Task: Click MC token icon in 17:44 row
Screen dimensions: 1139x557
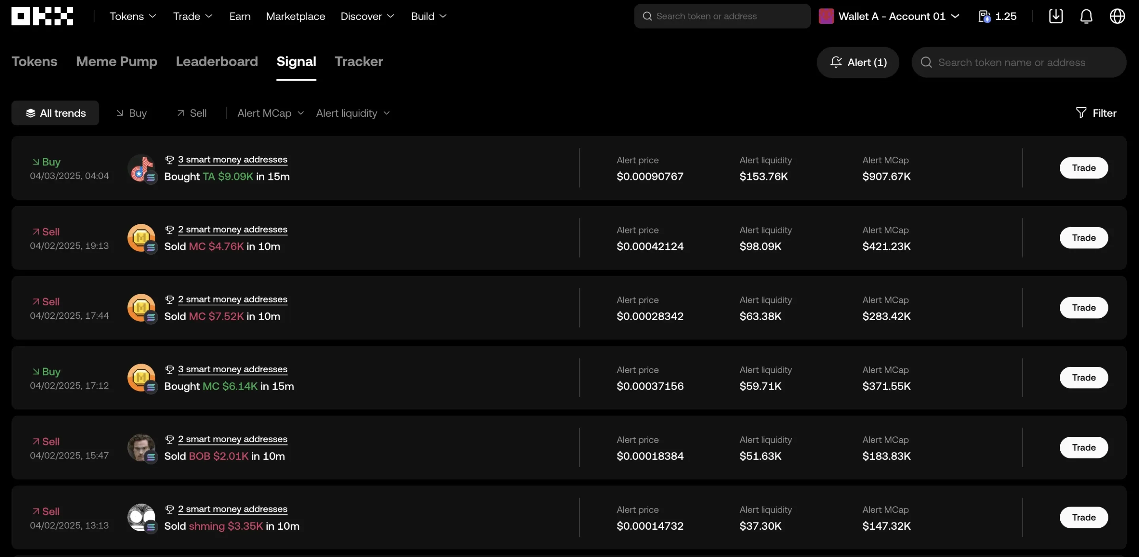Action: tap(142, 308)
